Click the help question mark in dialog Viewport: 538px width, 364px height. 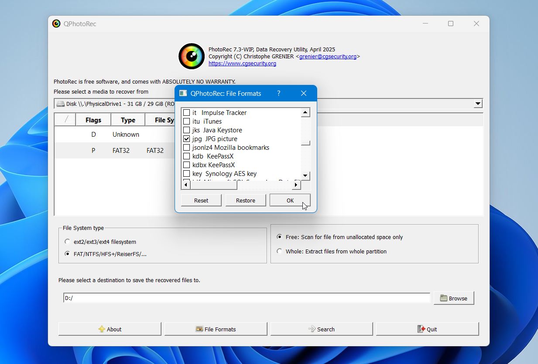pyautogui.click(x=279, y=93)
